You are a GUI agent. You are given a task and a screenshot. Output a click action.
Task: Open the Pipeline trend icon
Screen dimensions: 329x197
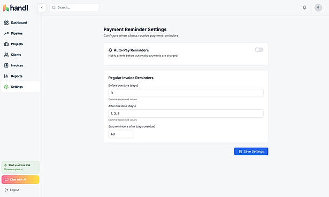(6, 33)
